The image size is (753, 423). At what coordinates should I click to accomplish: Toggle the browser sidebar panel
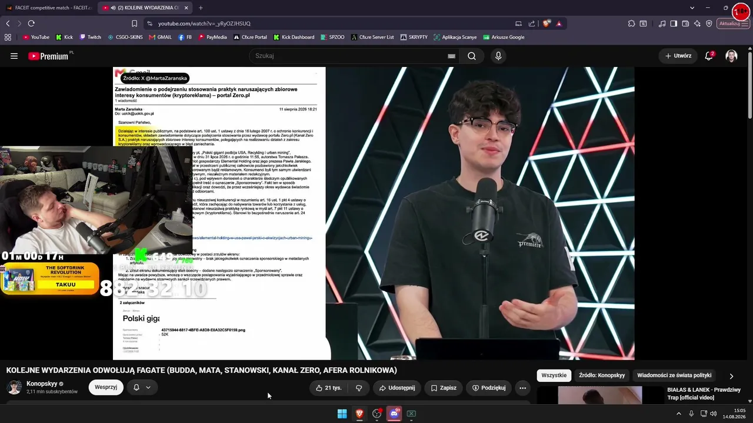click(x=674, y=23)
